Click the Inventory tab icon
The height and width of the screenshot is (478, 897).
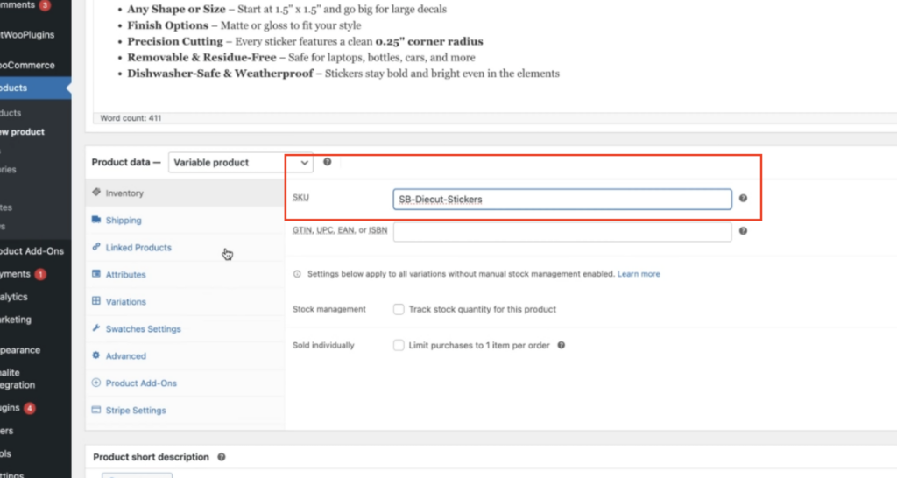(x=96, y=193)
